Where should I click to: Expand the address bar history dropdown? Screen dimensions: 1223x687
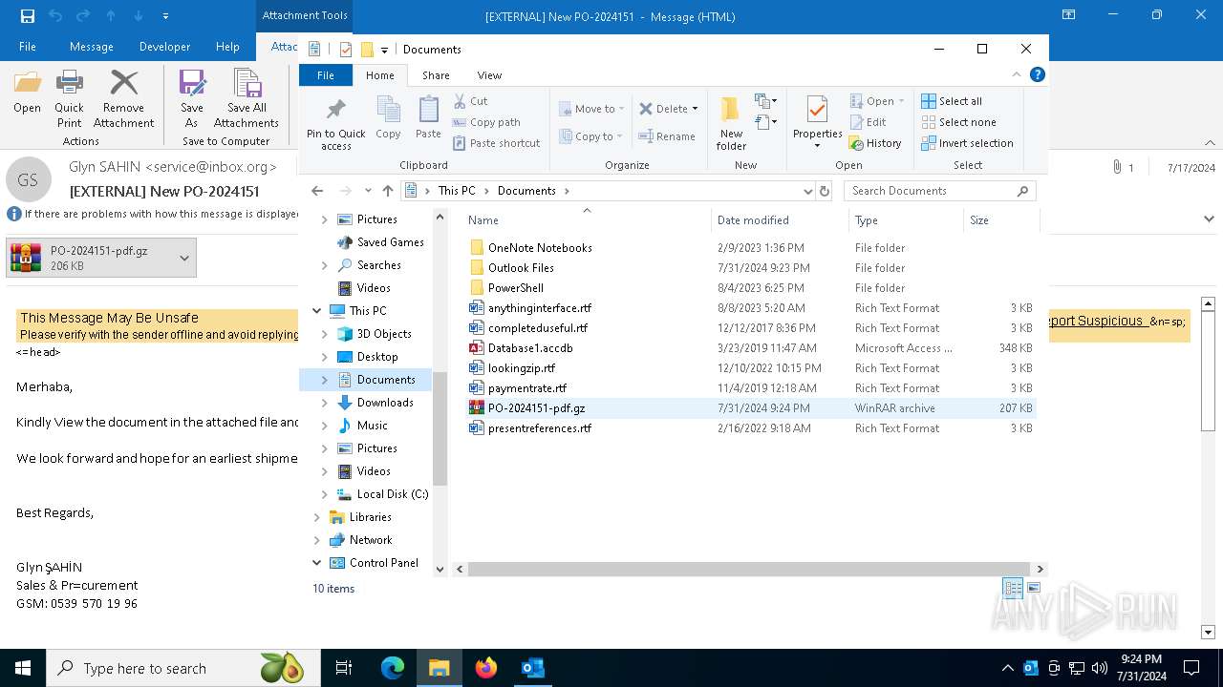[x=808, y=191]
